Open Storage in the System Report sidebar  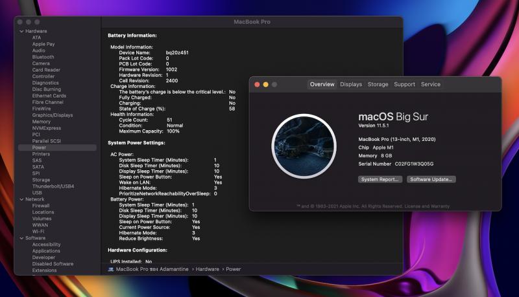coord(41,180)
